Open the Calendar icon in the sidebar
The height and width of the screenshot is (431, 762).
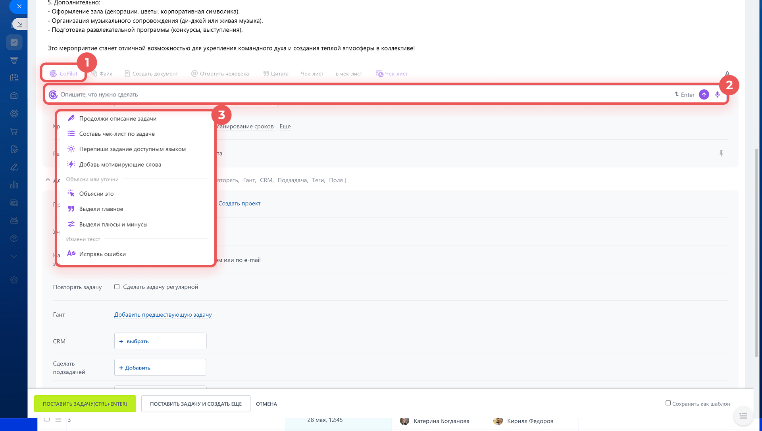pos(14,78)
